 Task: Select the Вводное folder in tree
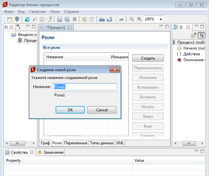[x=24, y=35]
